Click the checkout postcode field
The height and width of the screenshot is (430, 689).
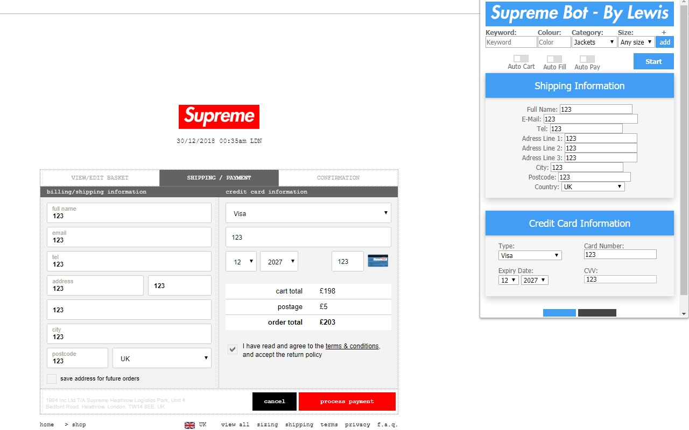pos(78,358)
